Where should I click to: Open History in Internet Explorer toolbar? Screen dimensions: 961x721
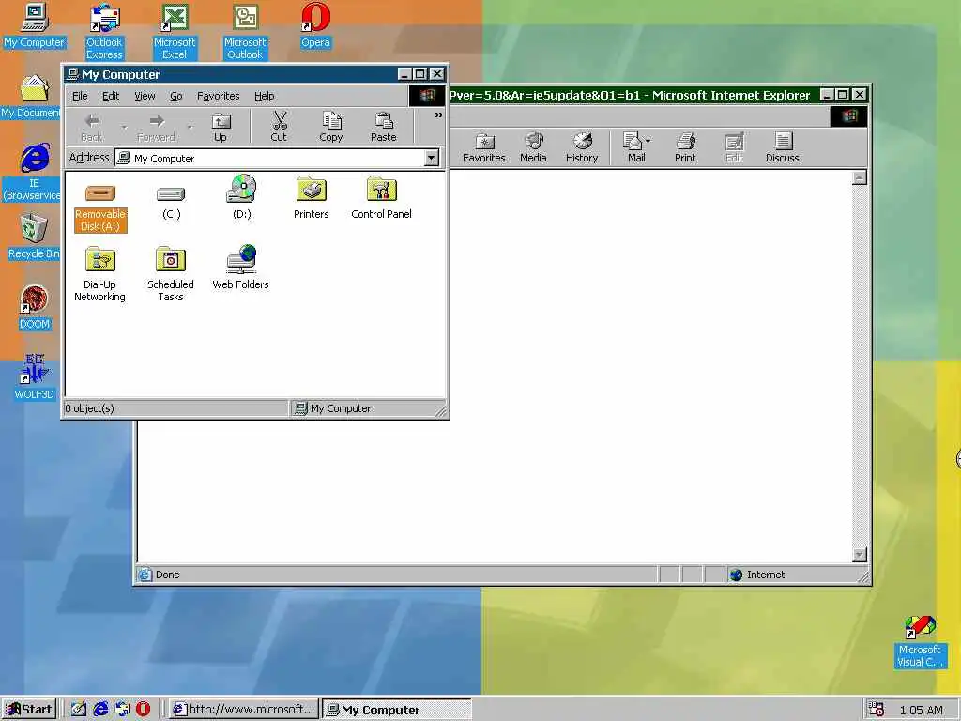[x=582, y=147]
